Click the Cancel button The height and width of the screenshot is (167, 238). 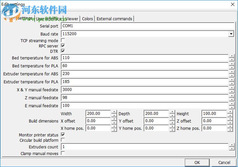(x=224, y=163)
